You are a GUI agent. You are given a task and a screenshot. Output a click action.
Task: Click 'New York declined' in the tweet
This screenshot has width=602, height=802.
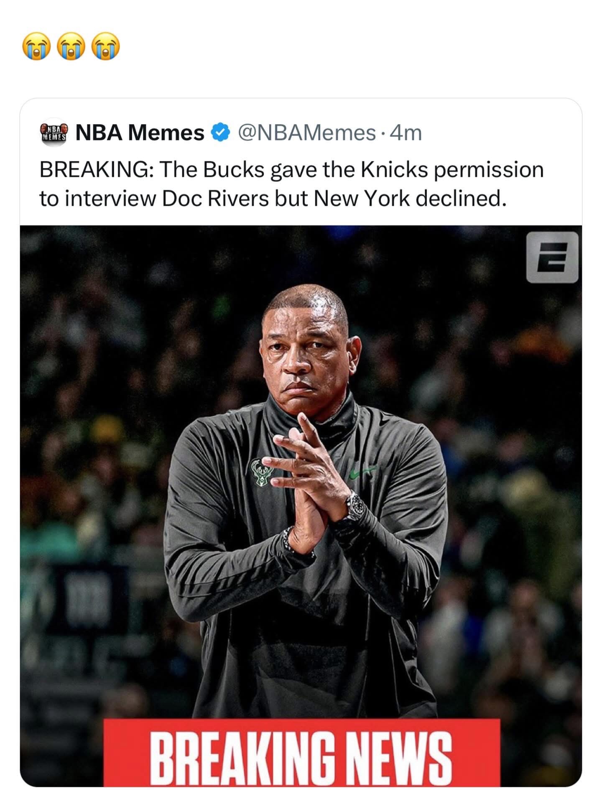(x=410, y=198)
